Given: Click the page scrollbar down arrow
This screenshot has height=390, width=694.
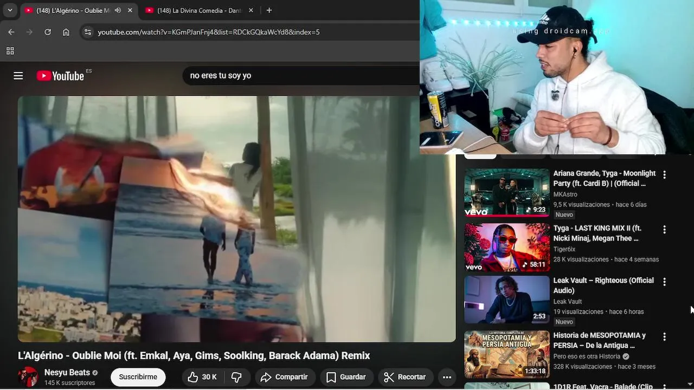Looking at the screenshot, I should pos(691,385).
